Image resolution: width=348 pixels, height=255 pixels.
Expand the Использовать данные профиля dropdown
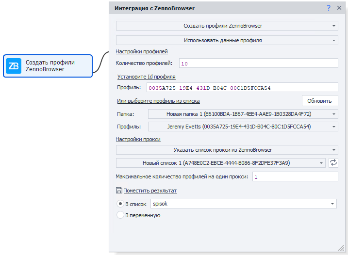pyautogui.click(x=227, y=40)
